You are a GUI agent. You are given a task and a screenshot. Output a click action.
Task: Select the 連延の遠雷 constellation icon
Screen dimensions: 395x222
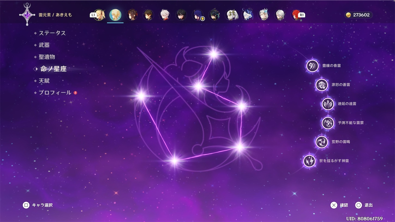coord(328,104)
